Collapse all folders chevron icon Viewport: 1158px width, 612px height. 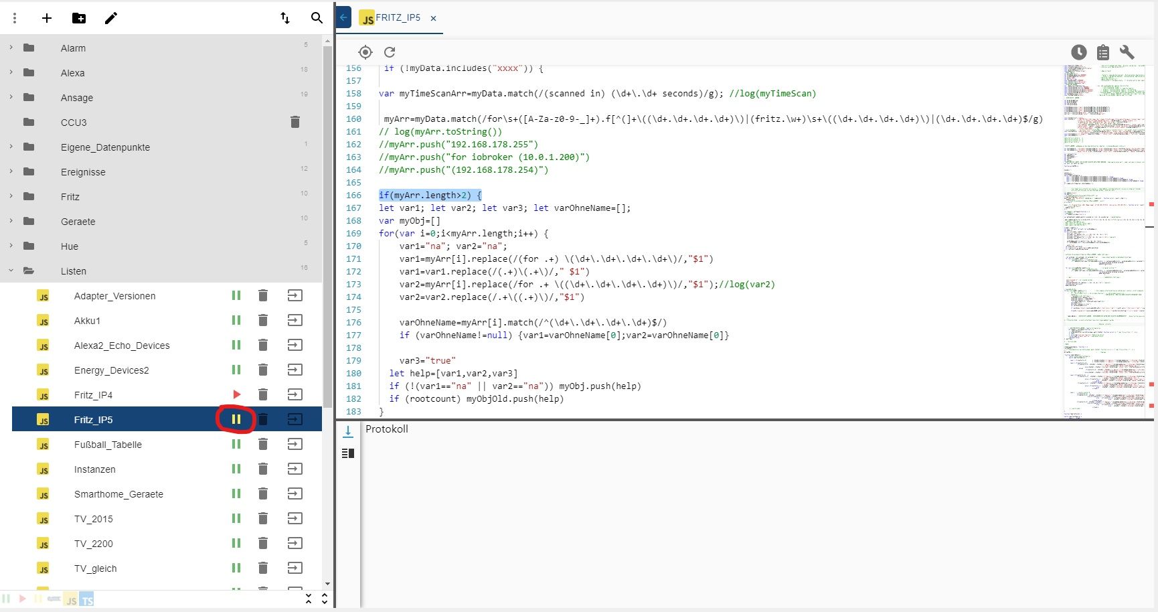[x=309, y=599]
